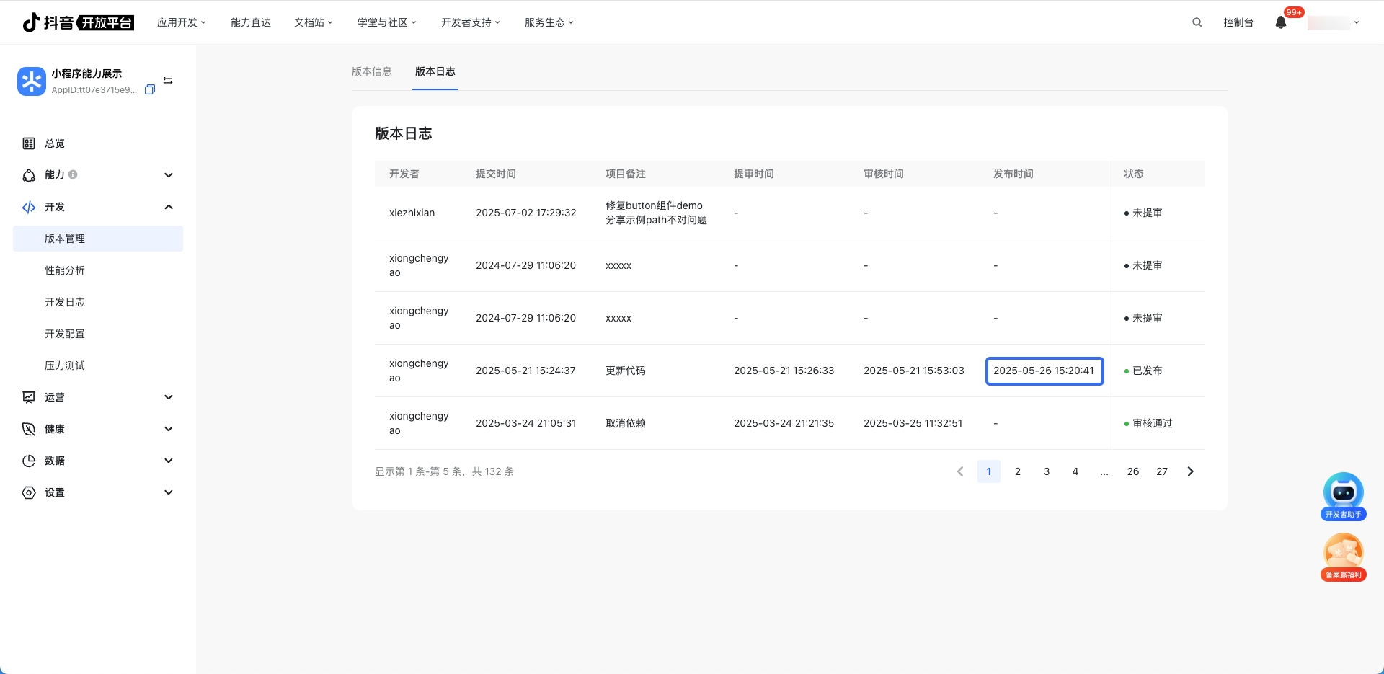This screenshot has height=674, width=1384.
Task: Open the account dropdown arrow
Action: (1357, 22)
